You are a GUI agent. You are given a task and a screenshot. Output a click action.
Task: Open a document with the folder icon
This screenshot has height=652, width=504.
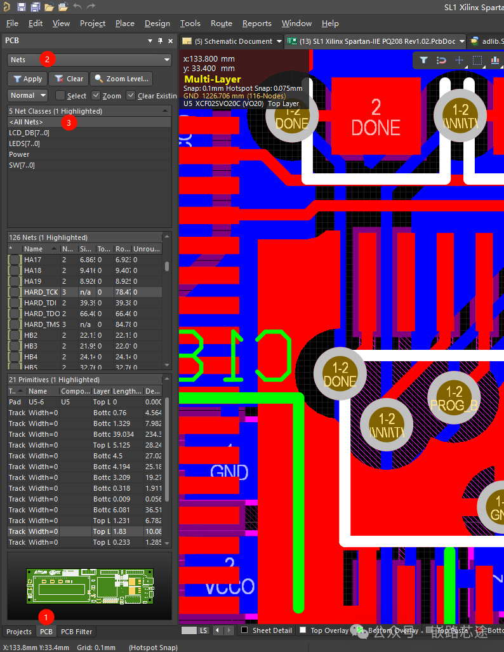49,6
